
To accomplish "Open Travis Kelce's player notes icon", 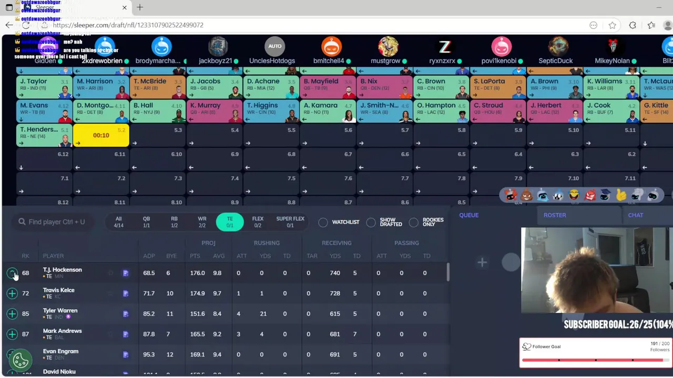I will point(126,293).
